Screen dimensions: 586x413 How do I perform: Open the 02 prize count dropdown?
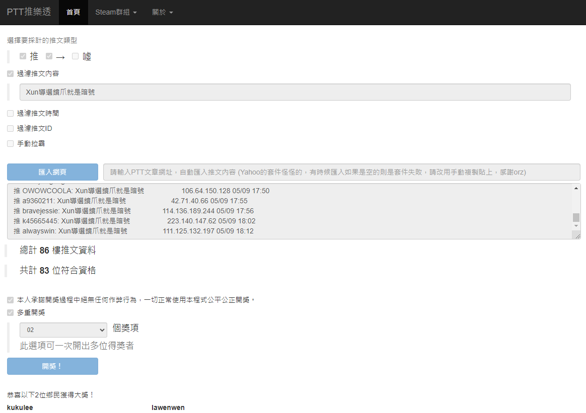(63, 330)
